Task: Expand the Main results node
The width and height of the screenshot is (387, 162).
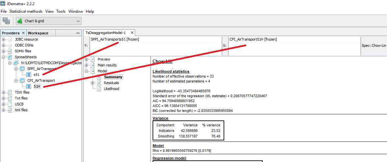Action: (x=86, y=65)
